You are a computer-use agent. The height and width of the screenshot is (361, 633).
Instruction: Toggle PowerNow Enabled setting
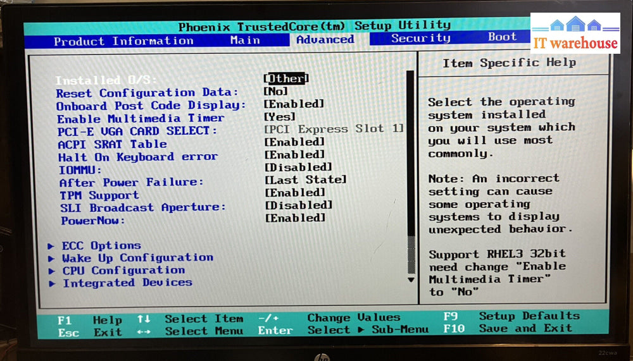pyautogui.click(x=294, y=218)
